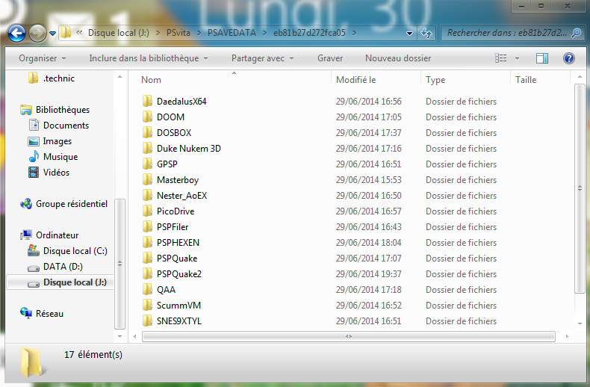Open the Musique library
This screenshot has height=387, width=590.
[x=54, y=157]
